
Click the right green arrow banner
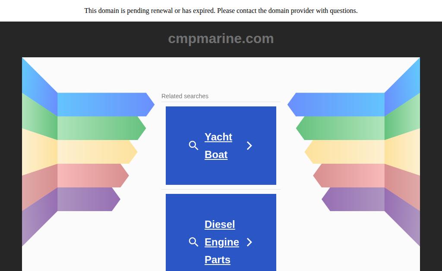pyautogui.click(x=340, y=128)
